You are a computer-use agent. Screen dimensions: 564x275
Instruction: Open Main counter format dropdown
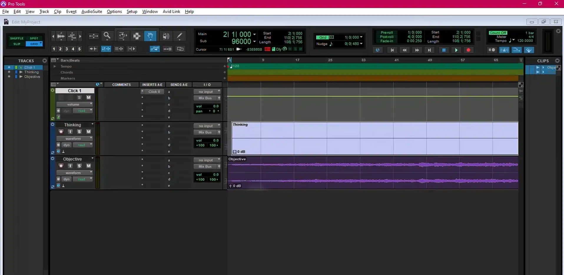point(254,35)
